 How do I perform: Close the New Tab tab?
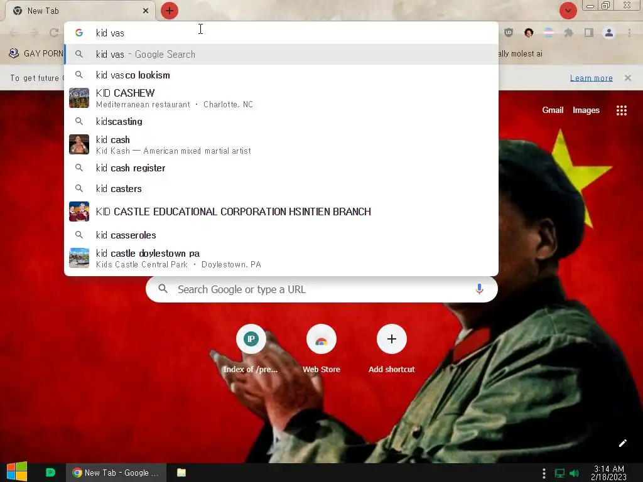[x=146, y=11]
